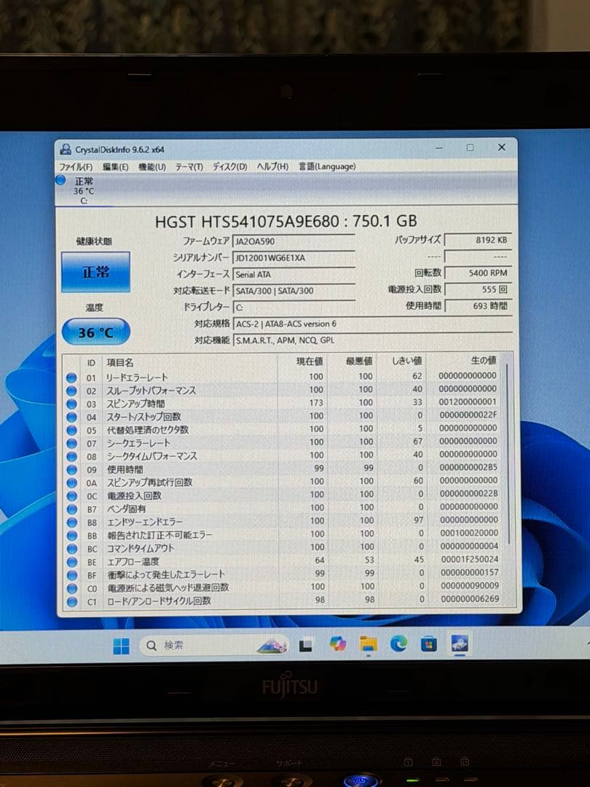
Task: Click status dot for 08 シークタイムパフォーマンス
Action: [71, 456]
